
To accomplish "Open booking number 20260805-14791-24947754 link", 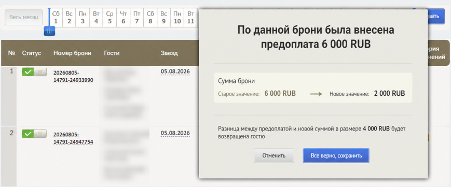I will tap(73, 138).
